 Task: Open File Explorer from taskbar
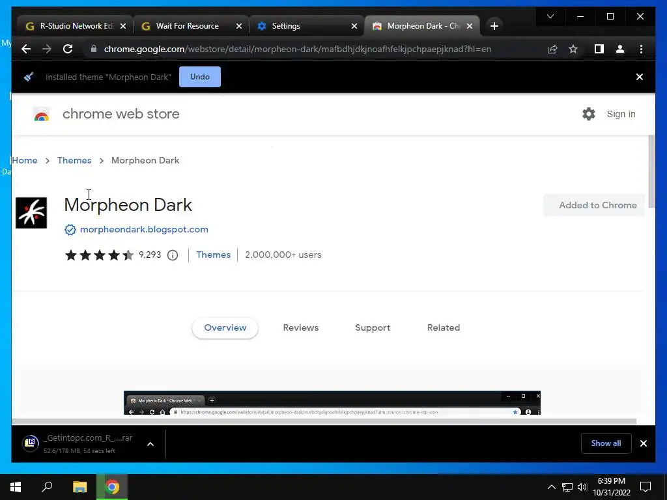(79, 487)
